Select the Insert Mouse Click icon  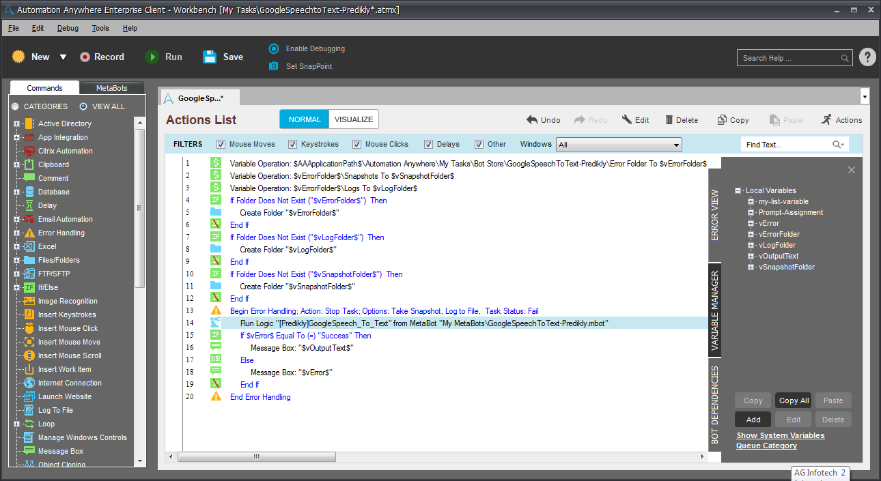tap(29, 328)
